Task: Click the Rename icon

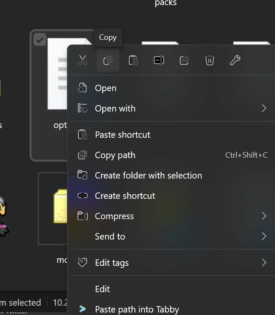Action: 159,61
